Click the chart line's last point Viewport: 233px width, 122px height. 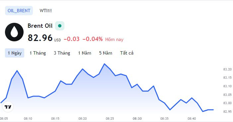(x=213, y=110)
